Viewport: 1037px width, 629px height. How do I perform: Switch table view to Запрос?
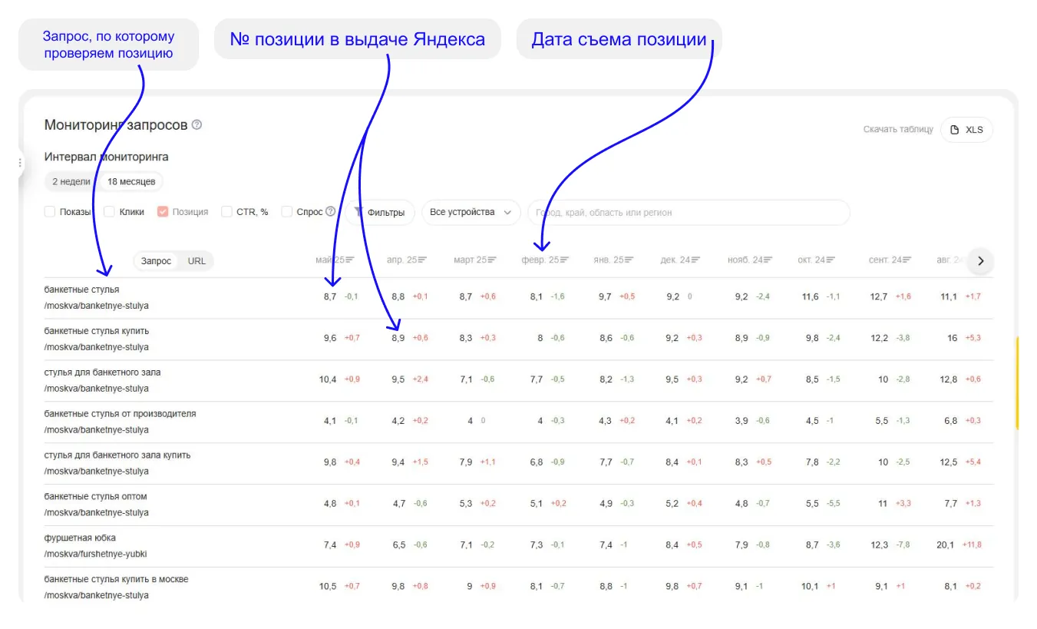[x=157, y=261]
